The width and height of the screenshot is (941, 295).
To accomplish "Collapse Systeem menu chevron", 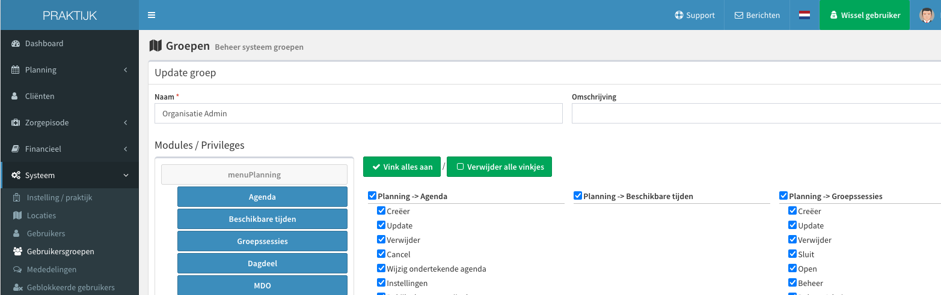I will pyautogui.click(x=126, y=176).
